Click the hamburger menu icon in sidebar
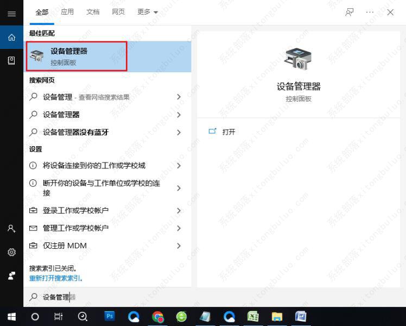This screenshot has width=406, height=326. 11,14
